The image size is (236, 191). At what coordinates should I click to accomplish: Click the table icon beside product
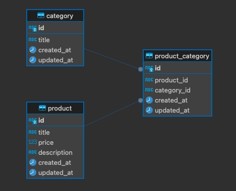(x=42, y=108)
